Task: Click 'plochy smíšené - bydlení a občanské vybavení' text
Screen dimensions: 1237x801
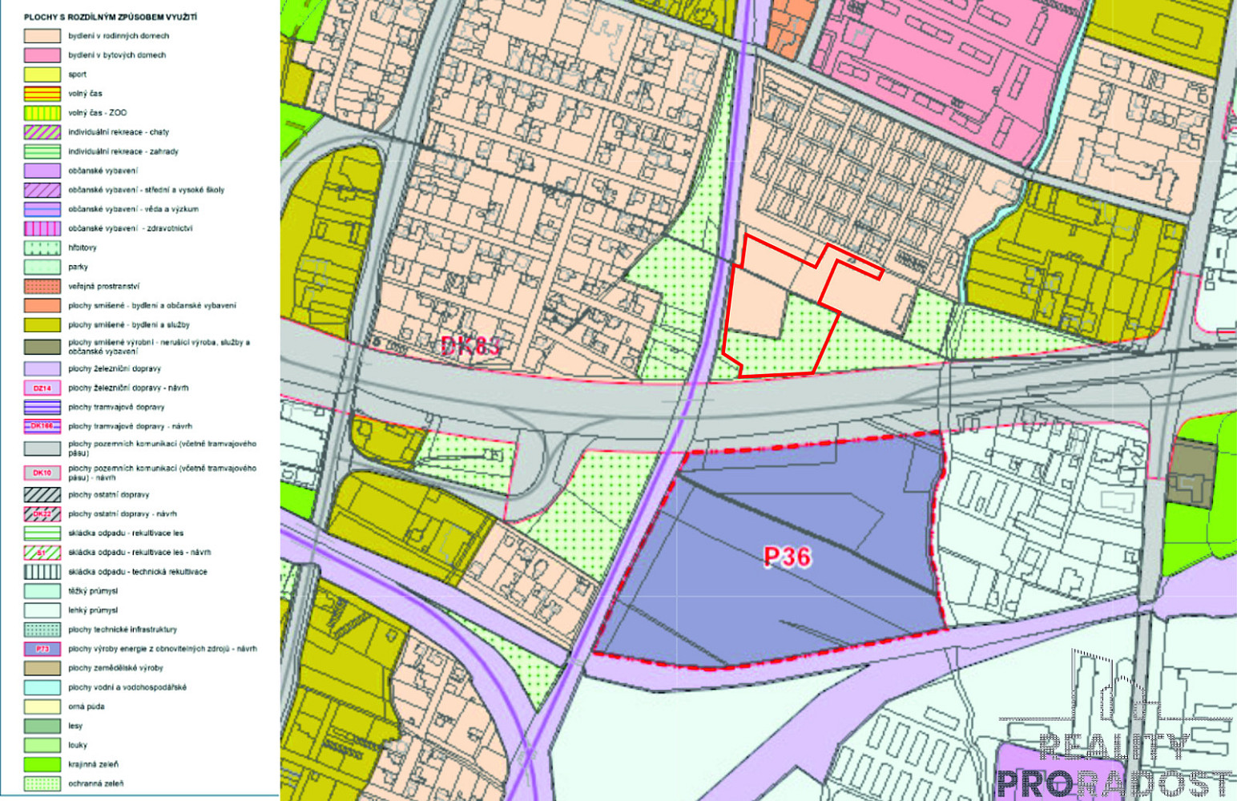Action: [x=152, y=305]
